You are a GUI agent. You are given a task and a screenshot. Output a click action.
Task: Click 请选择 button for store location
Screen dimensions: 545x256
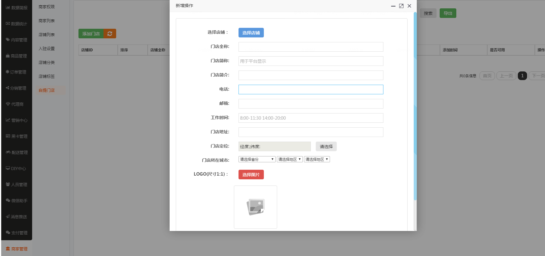(326, 147)
